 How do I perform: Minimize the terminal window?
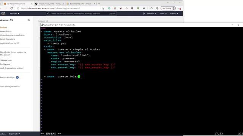tap(232, 25)
